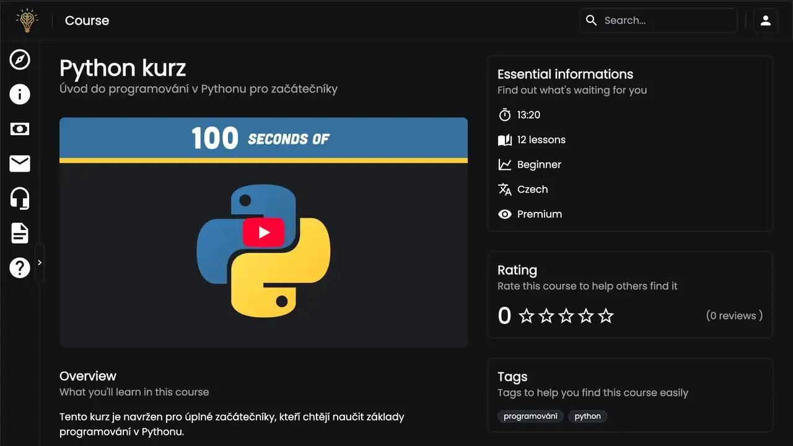Click the rating value 0
This screenshot has height=446, width=793.
[505, 316]
